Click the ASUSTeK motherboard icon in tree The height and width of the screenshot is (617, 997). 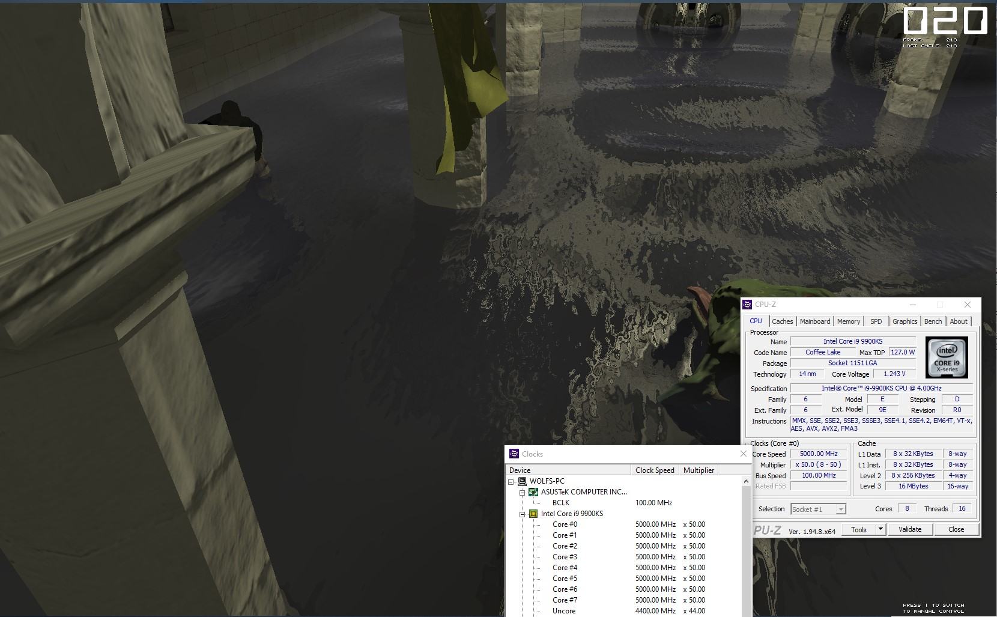533,492
